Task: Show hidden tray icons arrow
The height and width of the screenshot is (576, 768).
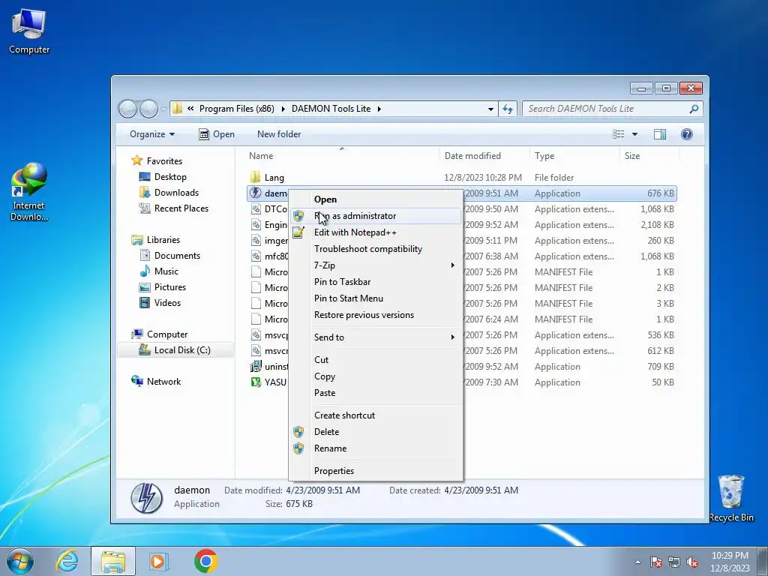Action: [x=637, y=562]
